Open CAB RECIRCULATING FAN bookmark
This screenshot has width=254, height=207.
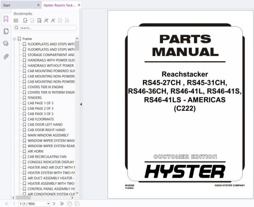(47, 157)
